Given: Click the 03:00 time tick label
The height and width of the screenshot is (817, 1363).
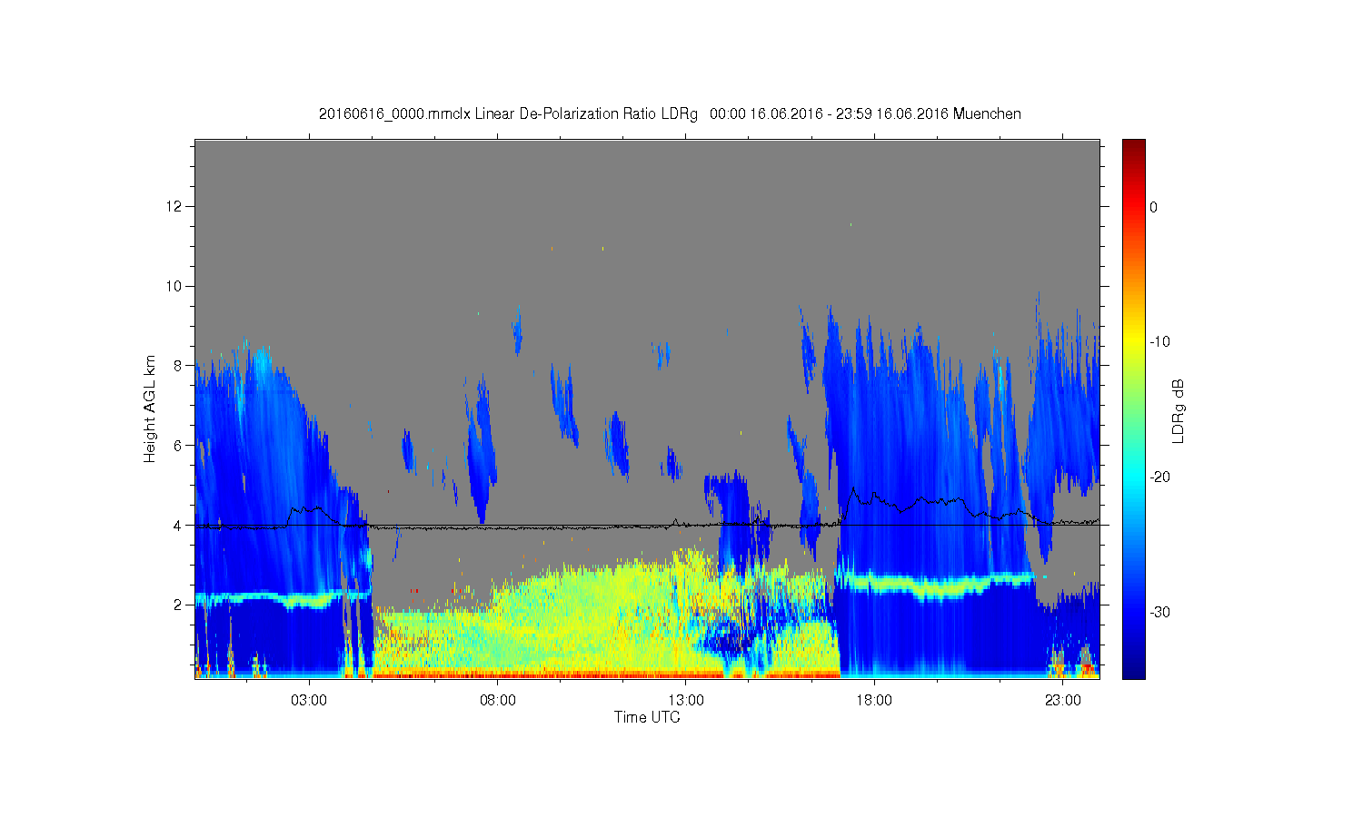Looking at the screenshot, I should coord(309,701).
